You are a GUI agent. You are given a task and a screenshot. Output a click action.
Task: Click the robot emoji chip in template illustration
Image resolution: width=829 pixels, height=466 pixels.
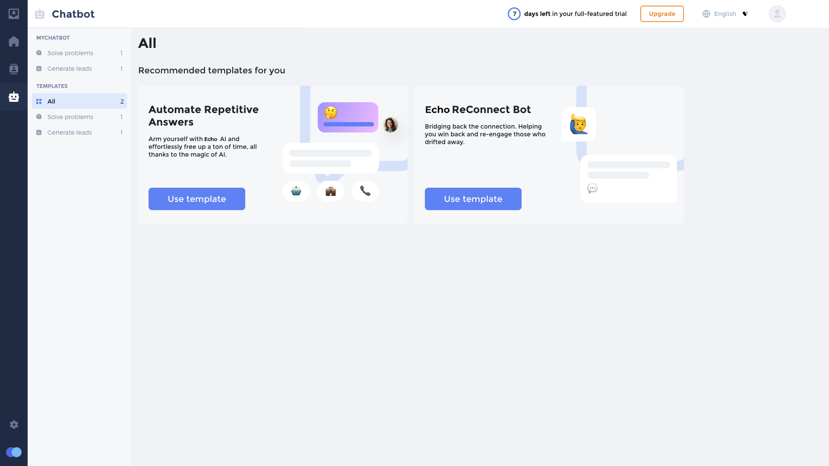296,191
